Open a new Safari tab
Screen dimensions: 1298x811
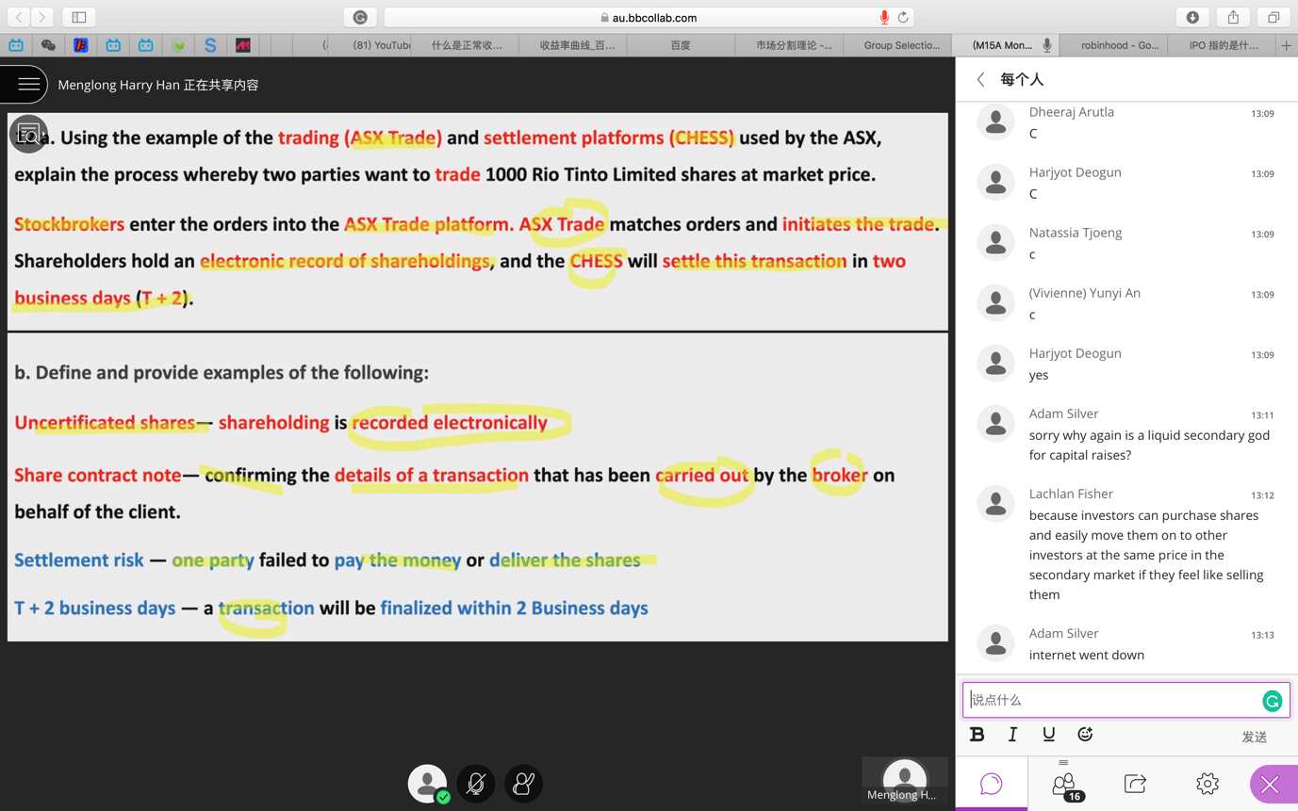(x=1286, y=45)
